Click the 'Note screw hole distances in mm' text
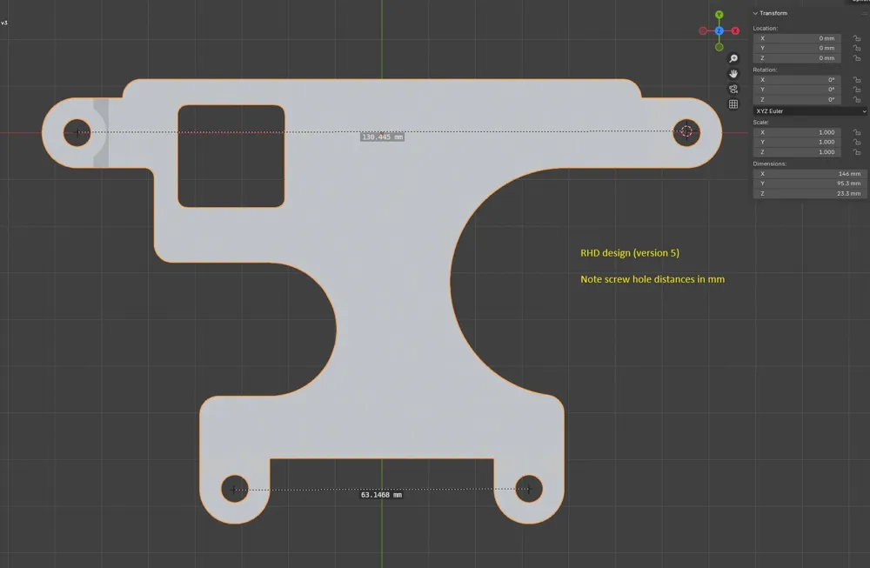Viewport: 870px width, 568px height. pos(652,279)
